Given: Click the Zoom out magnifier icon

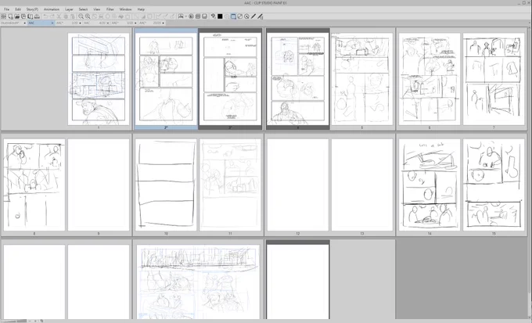Looking at the screenshot, I should [x=81, y=16].
